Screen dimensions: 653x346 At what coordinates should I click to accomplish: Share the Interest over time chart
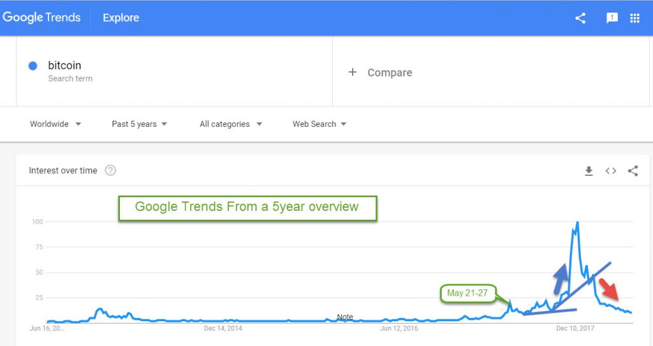click(x=633, y=171)
